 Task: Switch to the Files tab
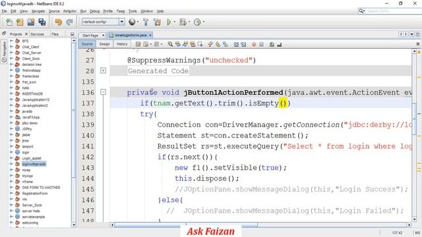(55, 34)
